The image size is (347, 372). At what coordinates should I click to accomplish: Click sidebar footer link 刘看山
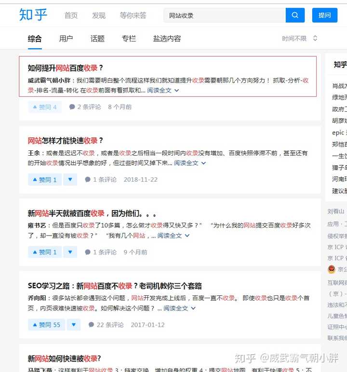tap(336, 212)
